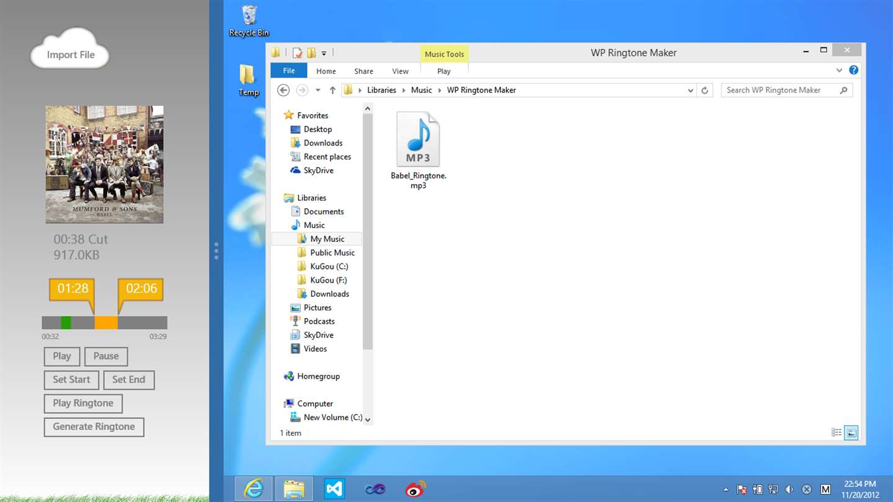893x502 pixels.
Task: Select the Temp folder on the desktop
Action: click(x=248, y=80)
